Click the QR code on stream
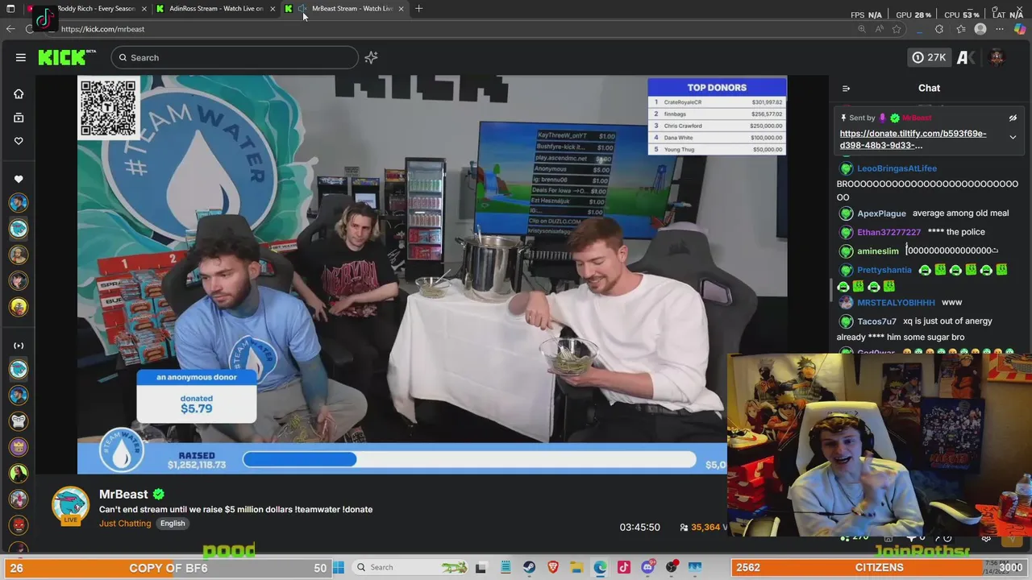Image resolution: width=1032 pixels, height=580 pixels. click(108, 108)
